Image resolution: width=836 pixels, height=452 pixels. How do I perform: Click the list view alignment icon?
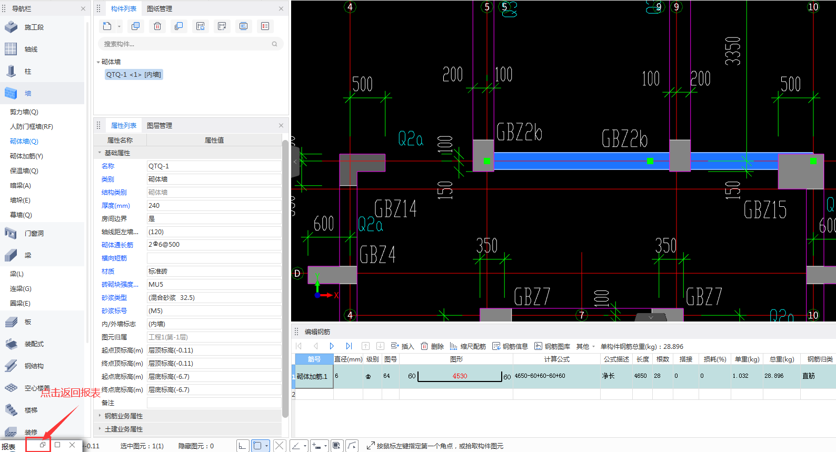[x=243, y=26]
